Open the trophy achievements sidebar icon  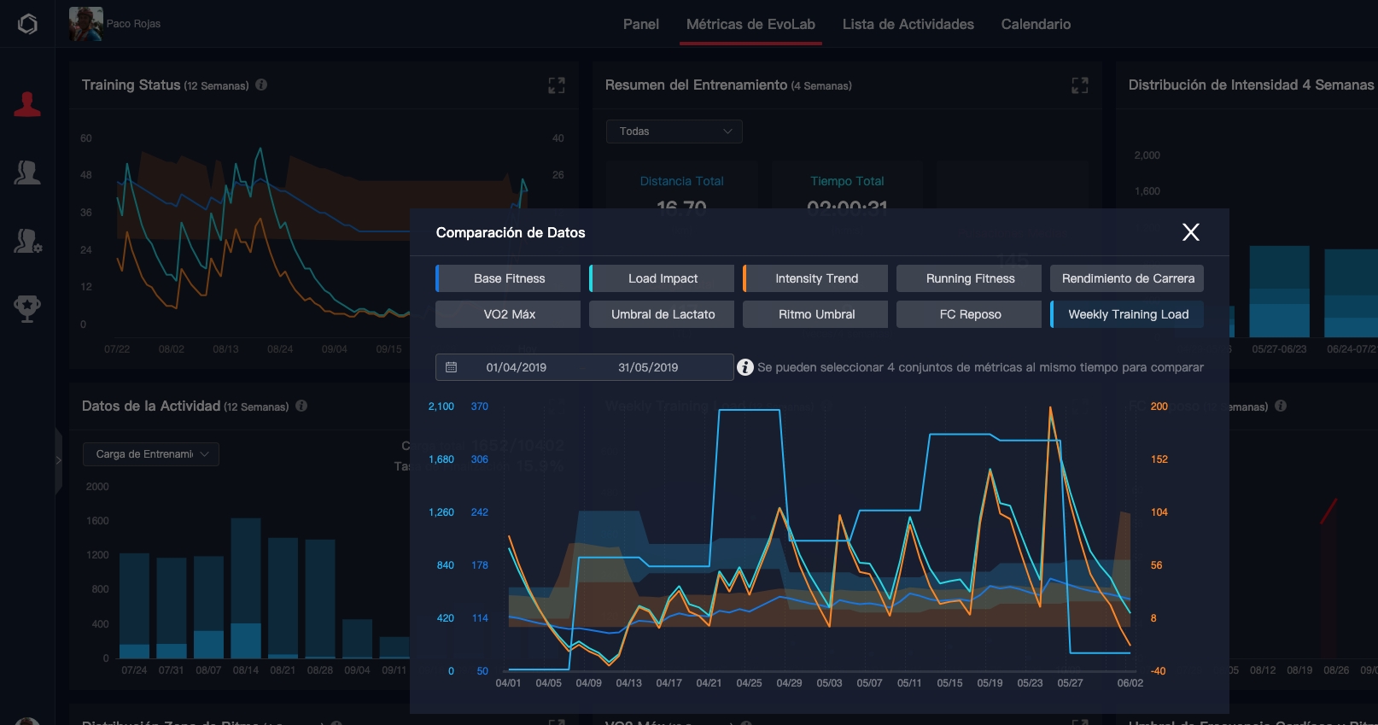tap(27, 308)
